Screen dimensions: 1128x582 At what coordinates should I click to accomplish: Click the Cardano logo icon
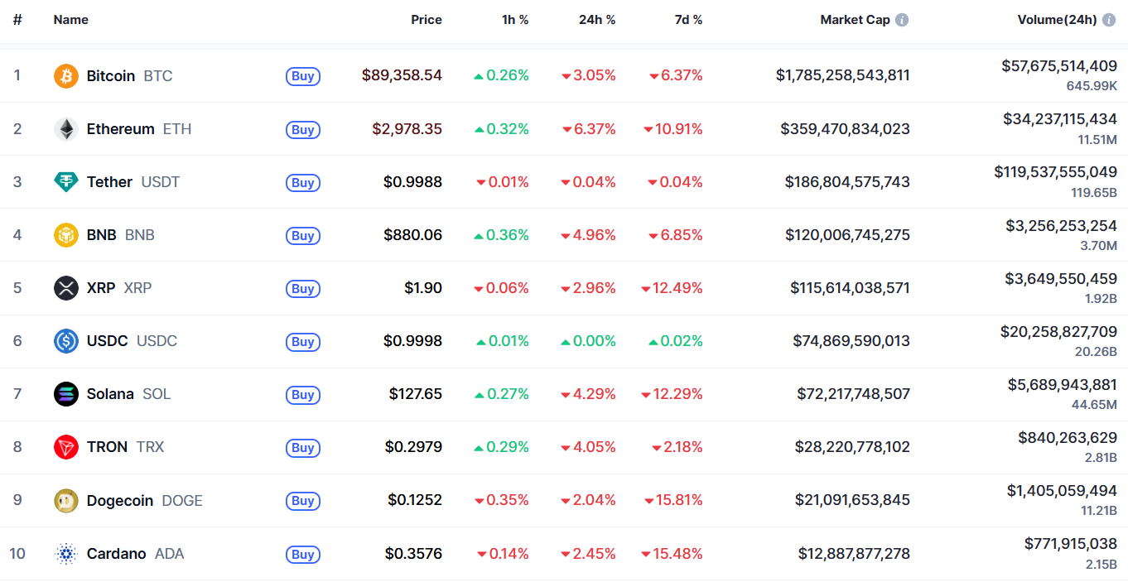point(66,554)
